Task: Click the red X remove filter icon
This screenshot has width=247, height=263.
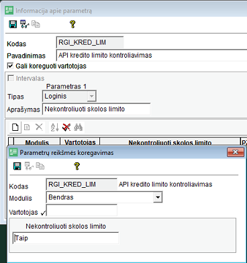Action: (x=66, y=127)
